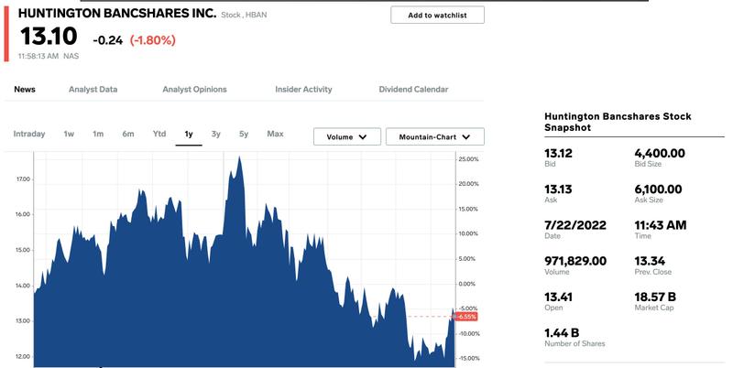
Task: Select the 1w chart range
Action: tap(69, 134)
